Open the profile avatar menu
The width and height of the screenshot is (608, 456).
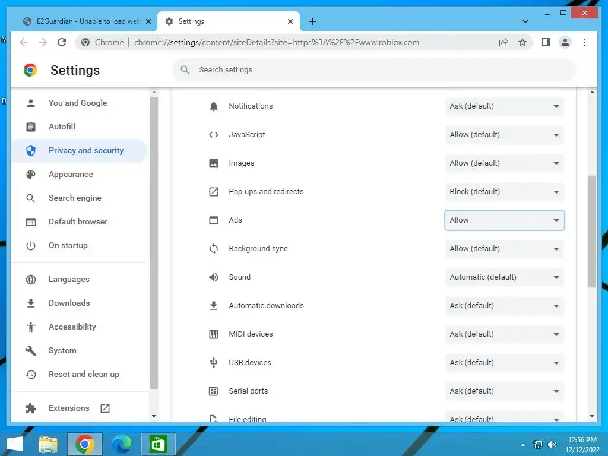(x=565, y=42)
